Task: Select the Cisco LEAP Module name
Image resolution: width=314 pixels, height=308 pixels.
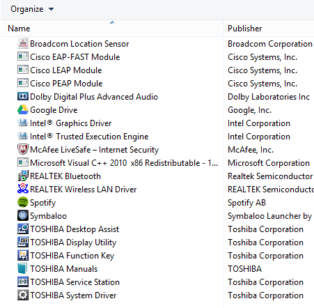Action: [x=66, y=70]
